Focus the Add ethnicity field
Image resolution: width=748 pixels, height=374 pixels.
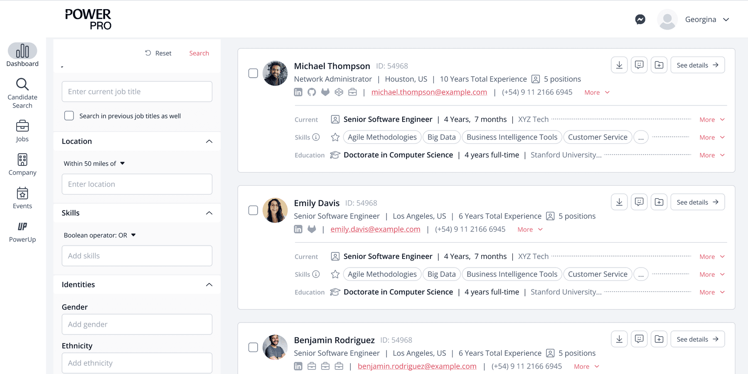[x=137, y=363]
